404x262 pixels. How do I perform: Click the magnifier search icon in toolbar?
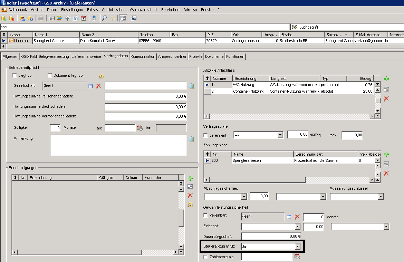pos(104,18)
